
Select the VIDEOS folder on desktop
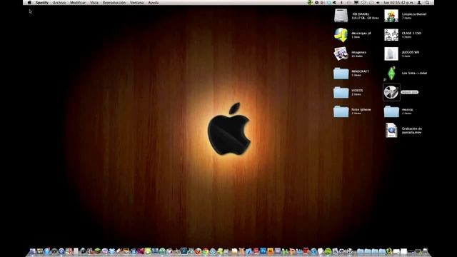341,92
